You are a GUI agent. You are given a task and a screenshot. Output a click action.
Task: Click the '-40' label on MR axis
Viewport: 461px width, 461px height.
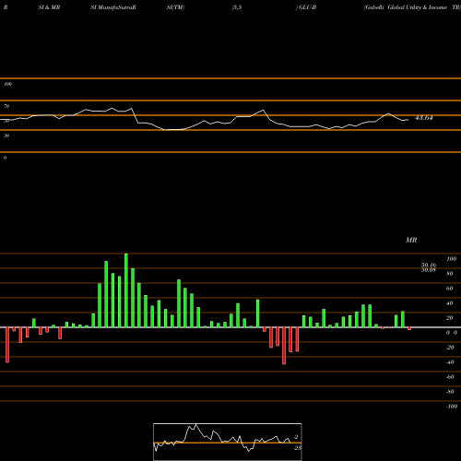pos(450,362)
